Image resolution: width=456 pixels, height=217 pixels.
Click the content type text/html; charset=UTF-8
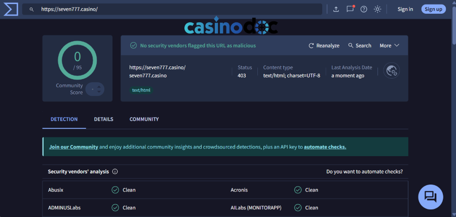coord(292,76)
